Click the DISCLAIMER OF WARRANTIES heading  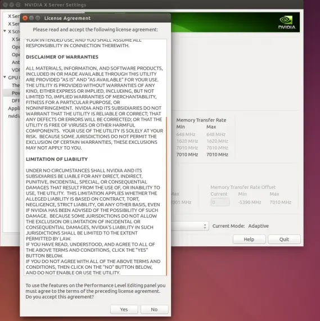click(x=62, y=57)
